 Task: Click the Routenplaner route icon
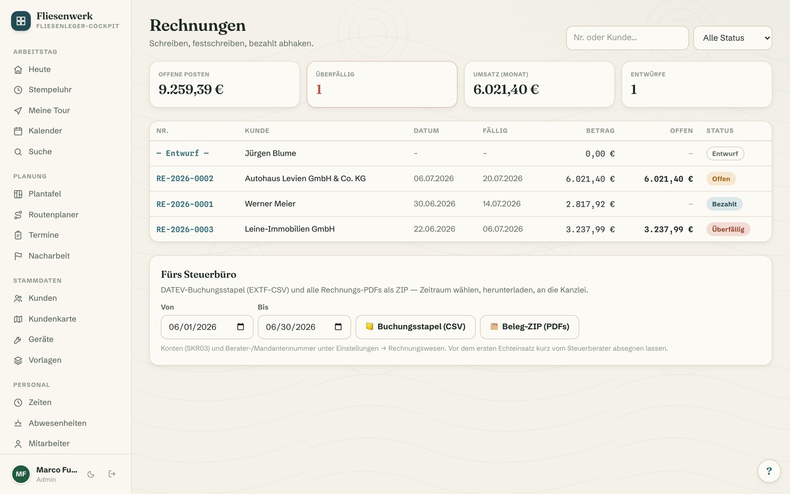point(18,215)
